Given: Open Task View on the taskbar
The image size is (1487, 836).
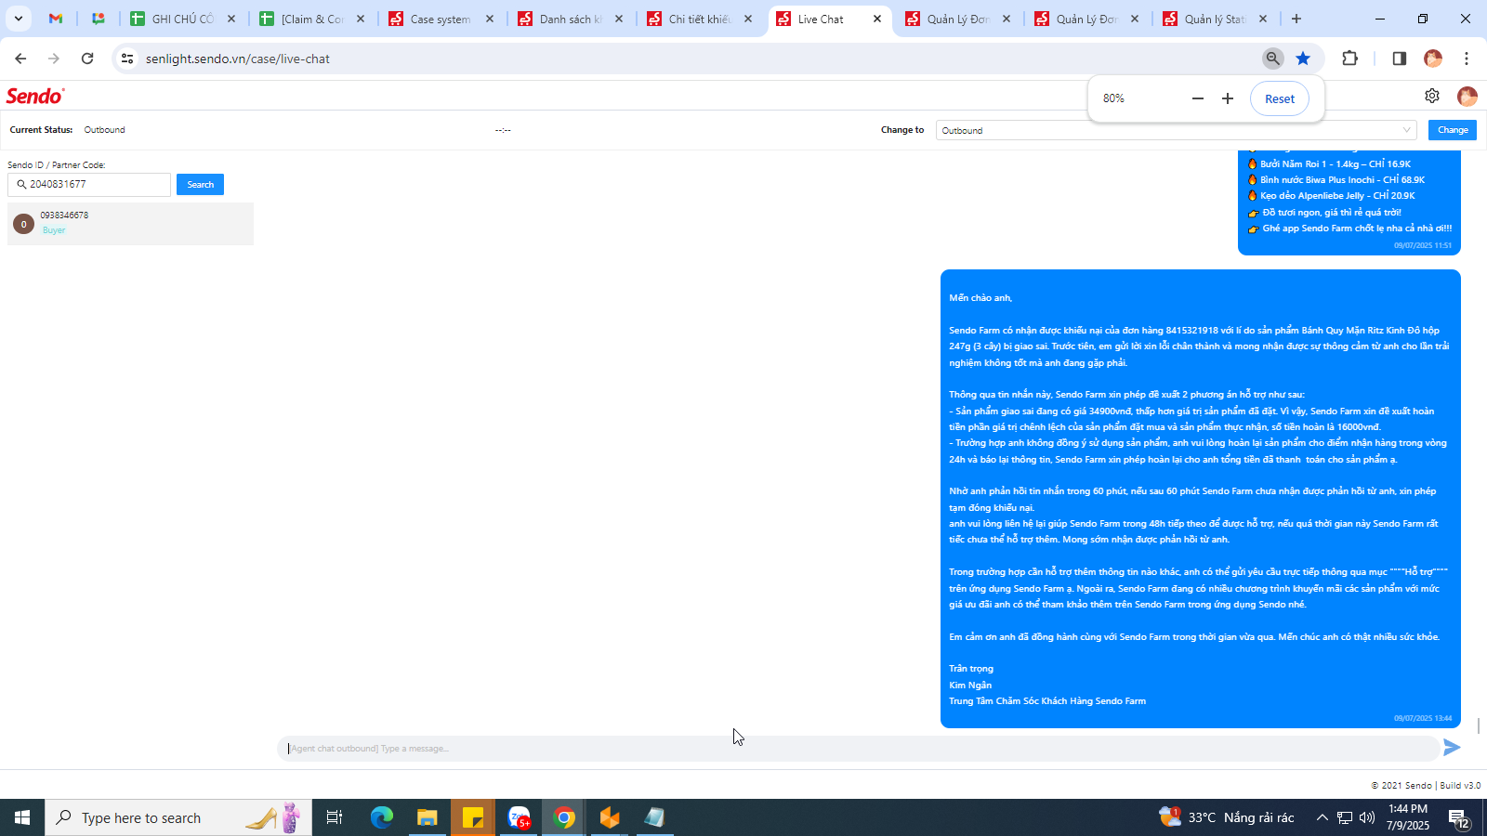Looking at the screenshot, I should tap(335, 817).
